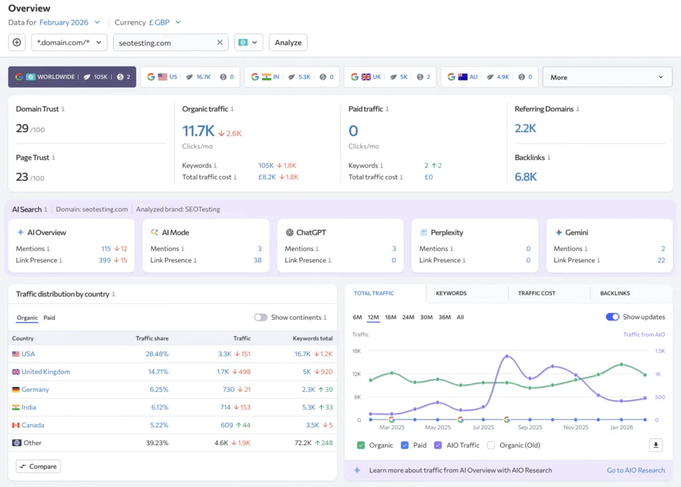681x487 pixels.
Task: Expand the More locations dropdown
Action: pos(607,76)
